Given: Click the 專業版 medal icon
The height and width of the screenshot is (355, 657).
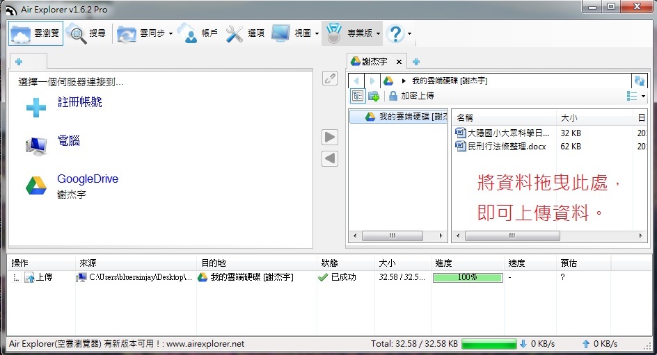Looking at the screenshot, I should pyautogui.click(x=333, y=33).
